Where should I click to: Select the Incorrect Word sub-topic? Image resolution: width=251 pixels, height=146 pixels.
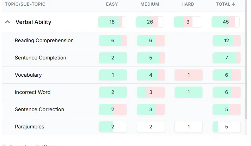[32, 92]
